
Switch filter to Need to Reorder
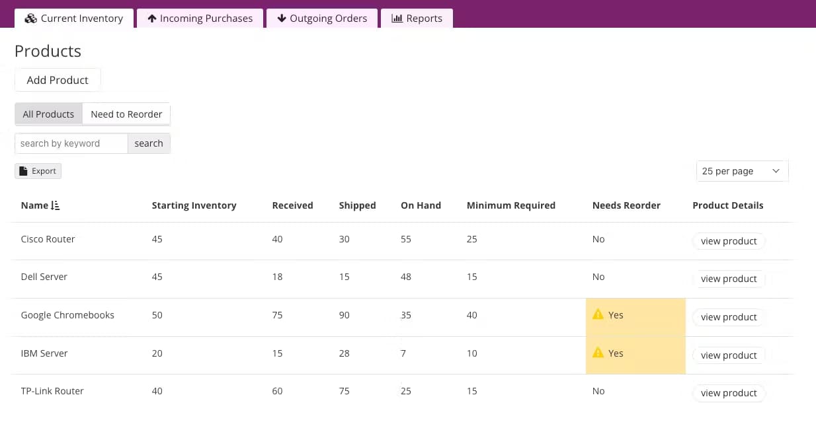tap(126, 114)
